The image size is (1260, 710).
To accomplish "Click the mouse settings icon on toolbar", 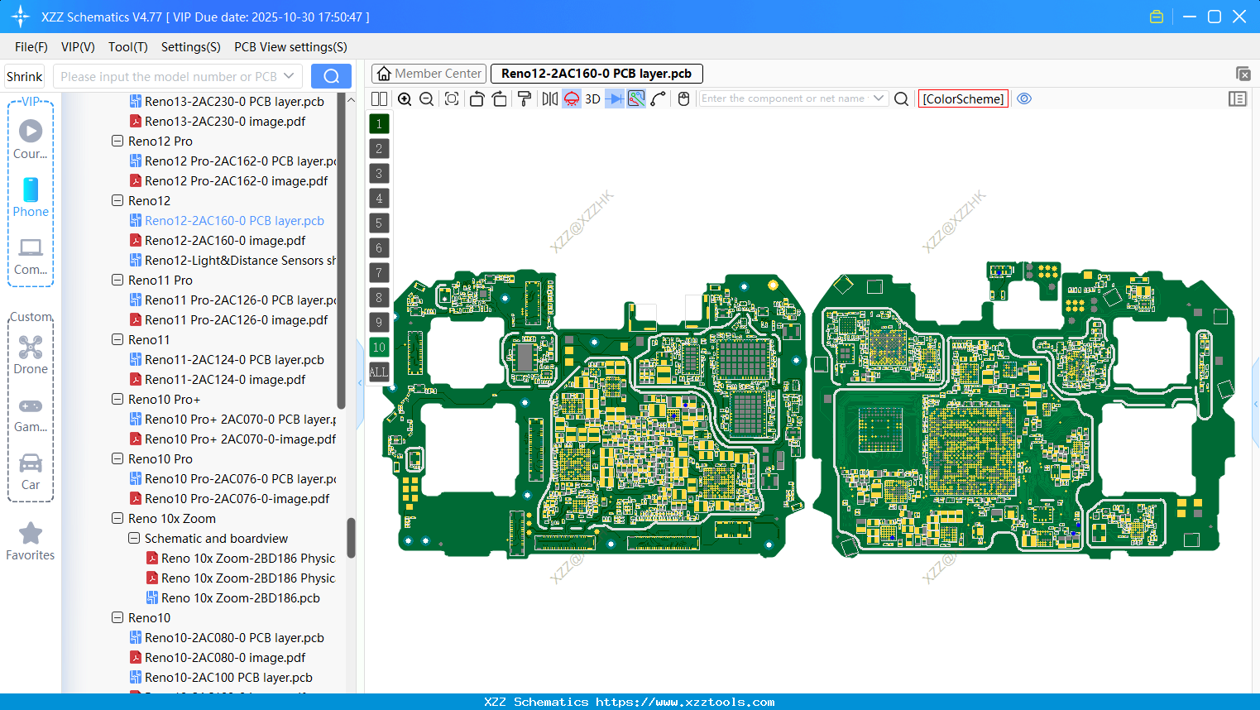I will click(683, 98).
